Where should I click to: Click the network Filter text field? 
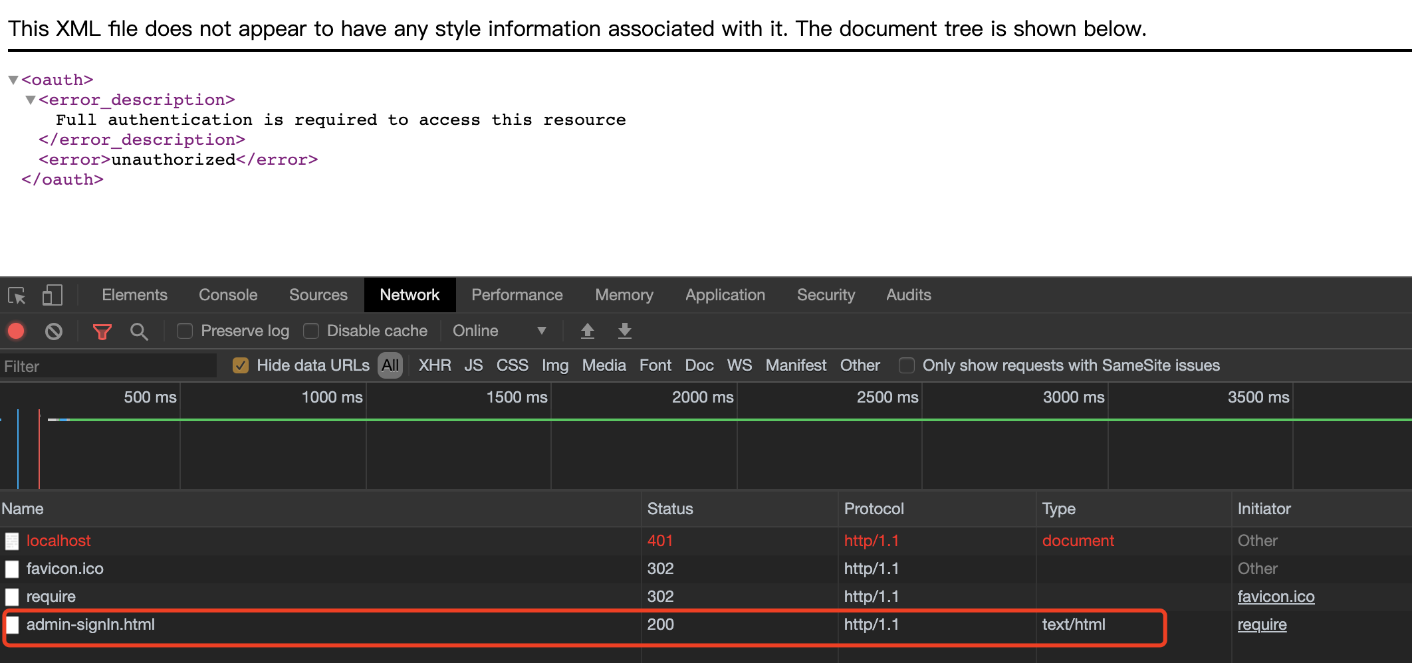click(x=108, y=366)
